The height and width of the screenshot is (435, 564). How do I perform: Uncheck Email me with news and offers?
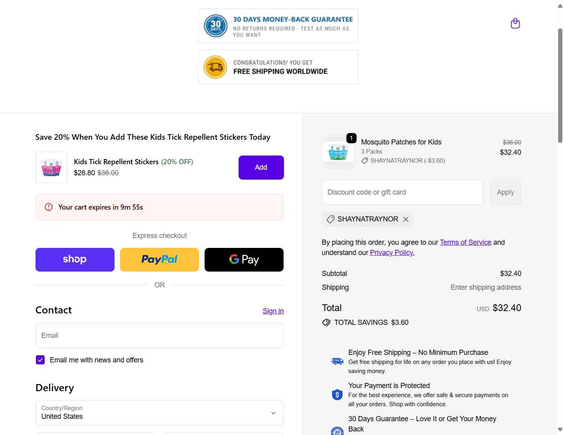coord(40,360)
